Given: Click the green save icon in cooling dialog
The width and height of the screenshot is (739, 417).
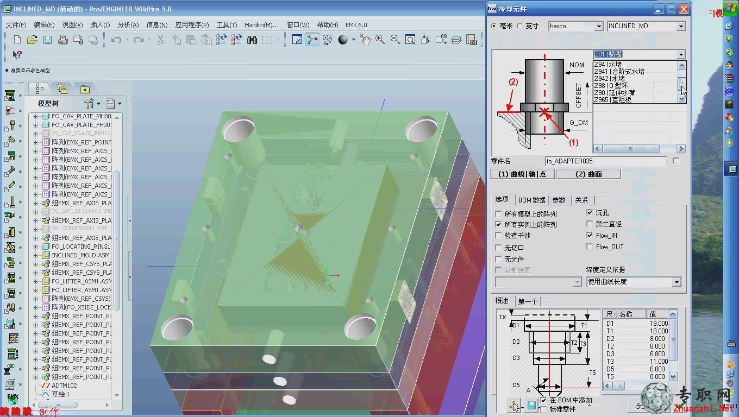Looking at the screenshot, I should coord(531,405).
